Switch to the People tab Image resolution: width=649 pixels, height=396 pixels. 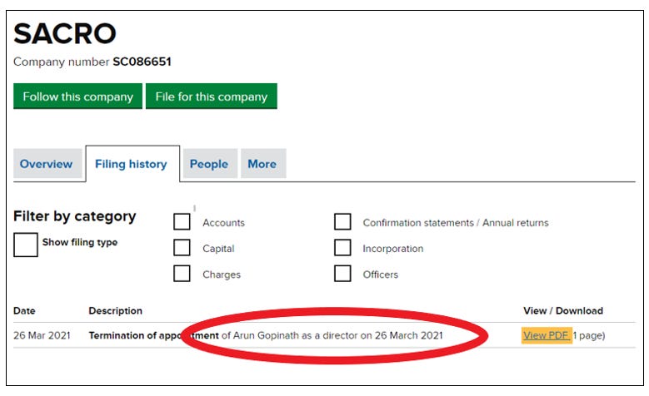[210, 164]
